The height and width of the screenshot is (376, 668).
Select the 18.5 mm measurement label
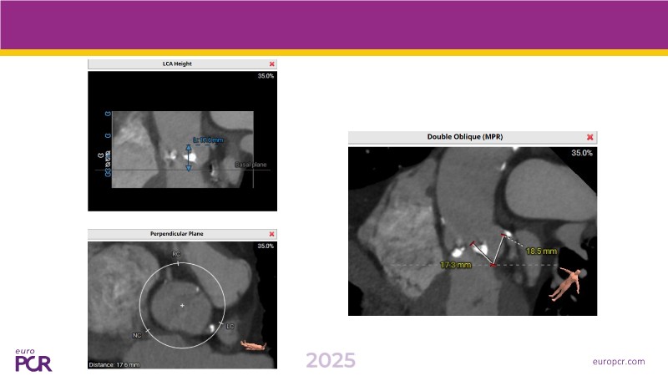tap(541, 250)
